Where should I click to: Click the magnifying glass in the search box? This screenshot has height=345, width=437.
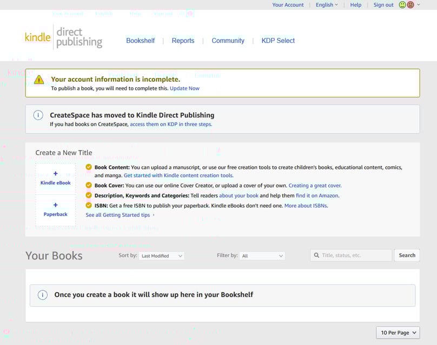[317, 255]
